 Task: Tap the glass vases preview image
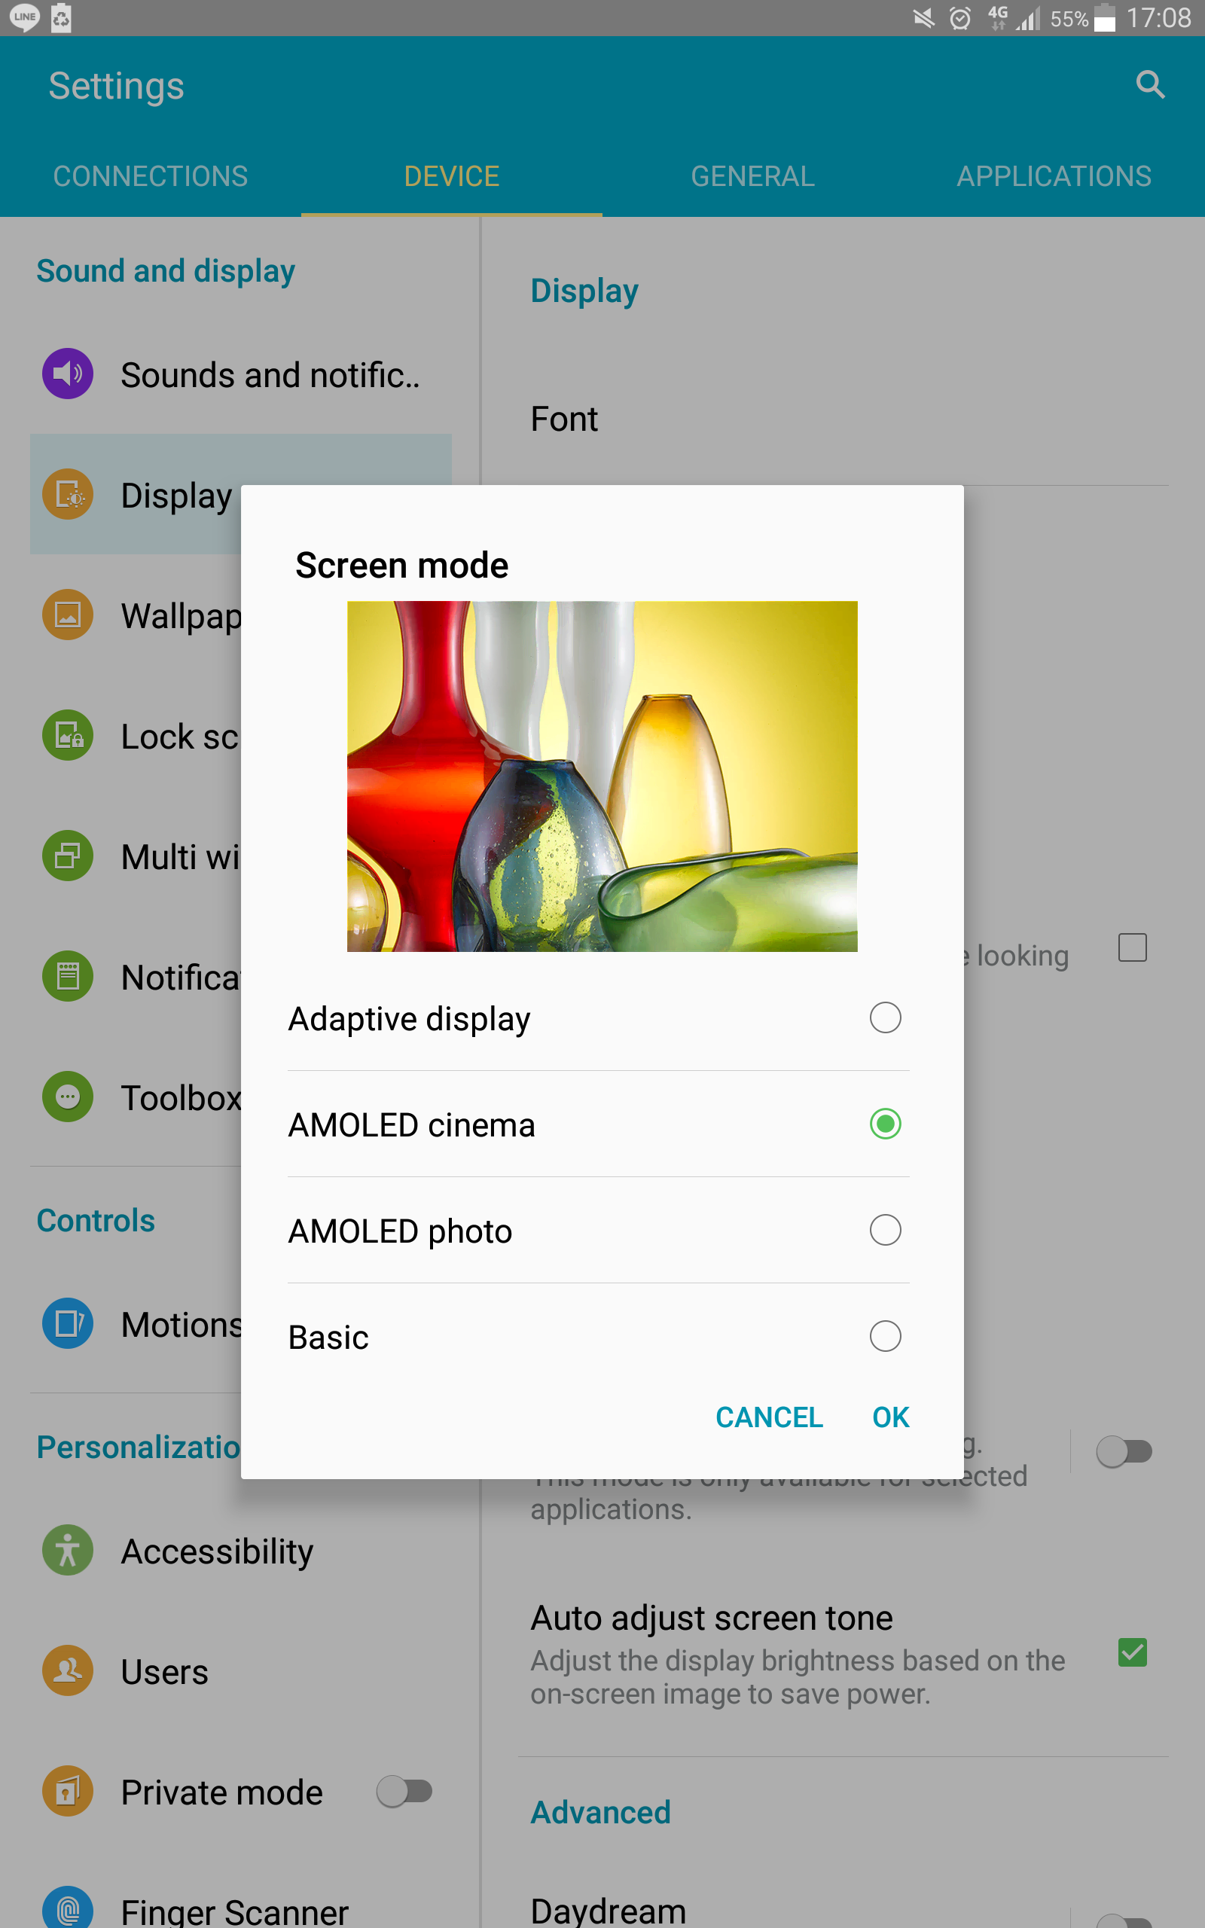coord(602,776)
